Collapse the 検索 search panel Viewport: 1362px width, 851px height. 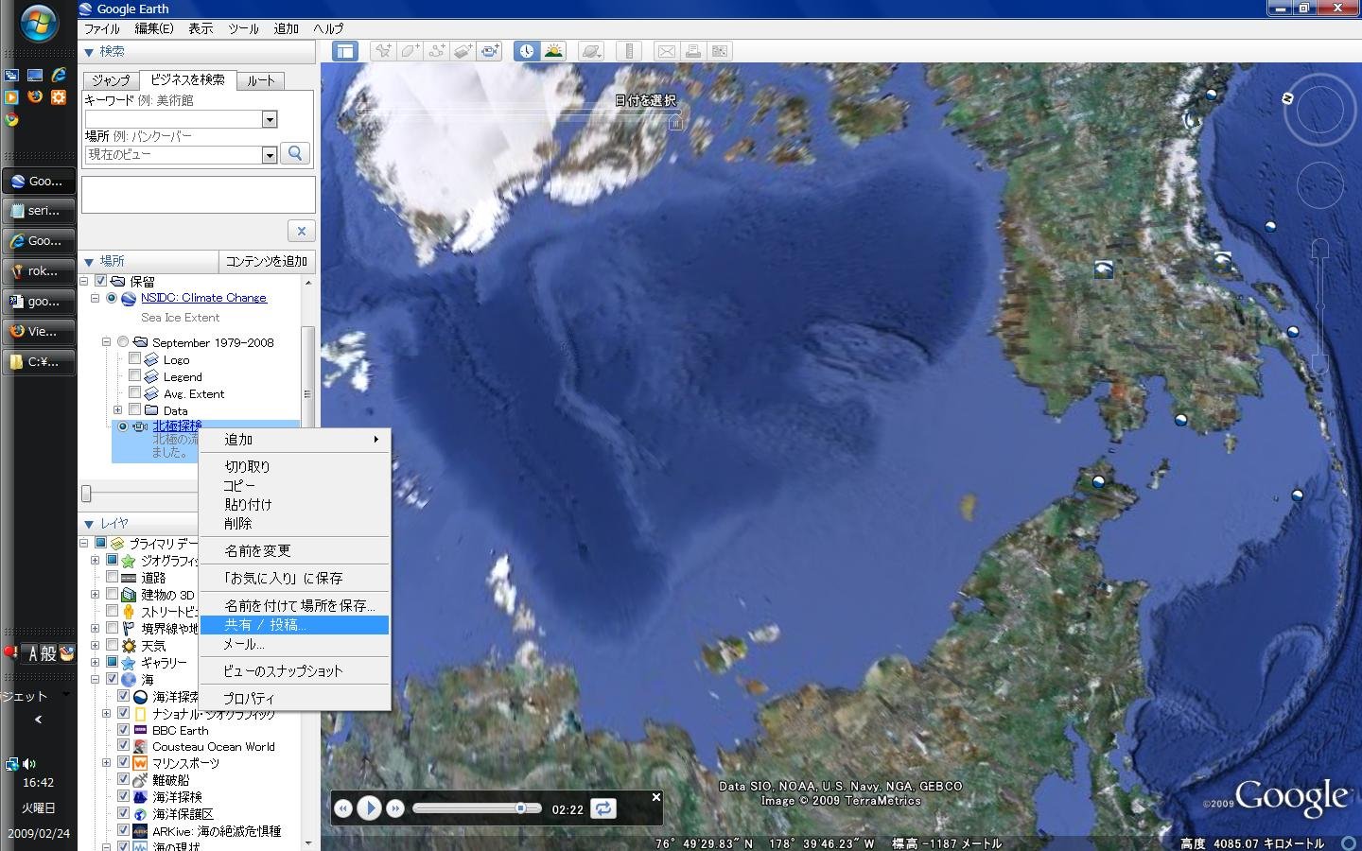[89, 52]
